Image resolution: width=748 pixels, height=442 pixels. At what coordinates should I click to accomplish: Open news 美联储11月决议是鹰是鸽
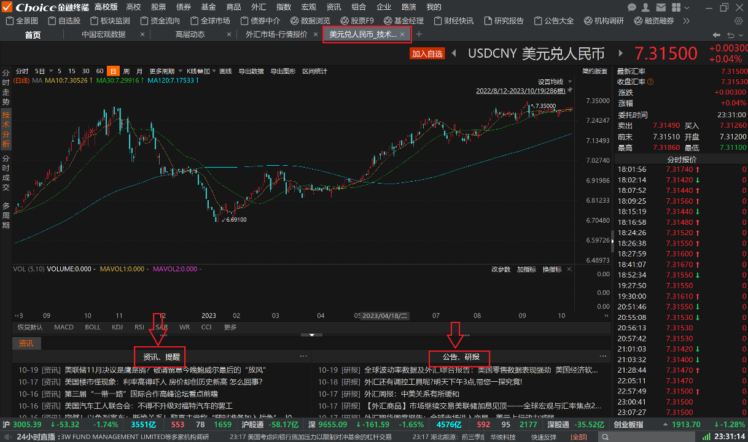[165, 370]
